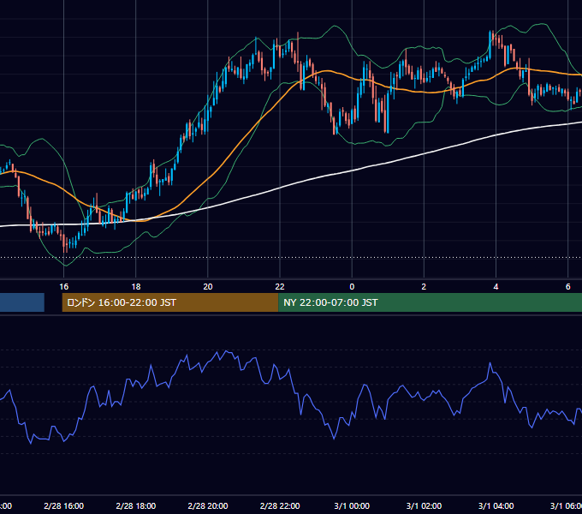Click the 2/28 22:00 time label
This screenshot has height=514, width=582.
(280, 505)
